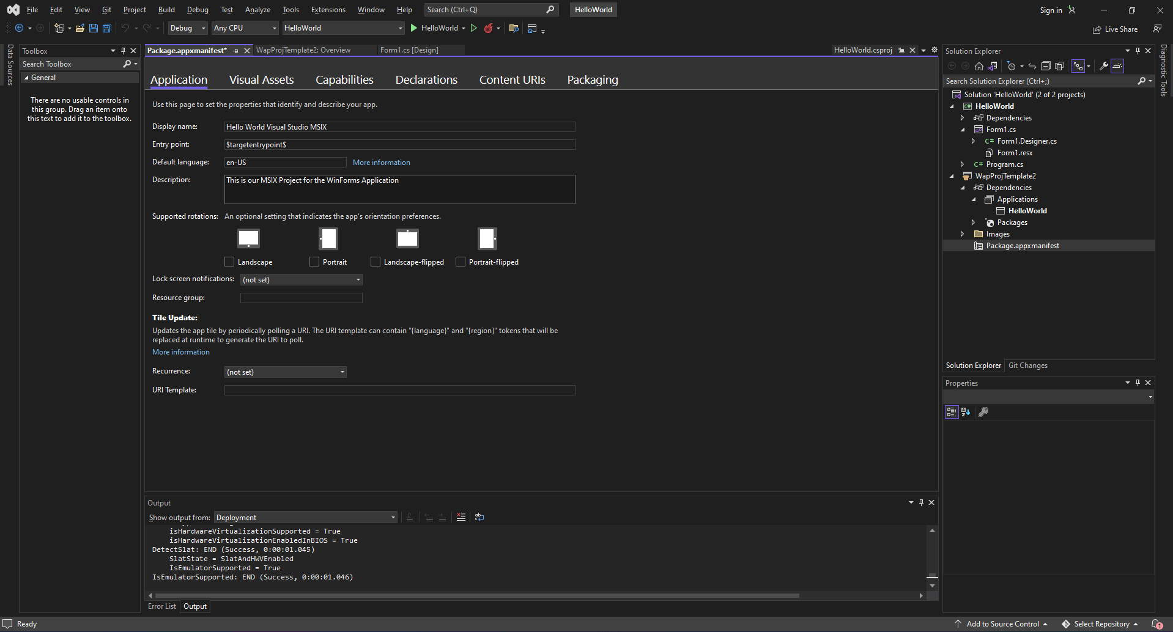The image size is (1173, 632).
Task: Expand the Images folder in Solution Explorer
Action: (x=962, y=234)
